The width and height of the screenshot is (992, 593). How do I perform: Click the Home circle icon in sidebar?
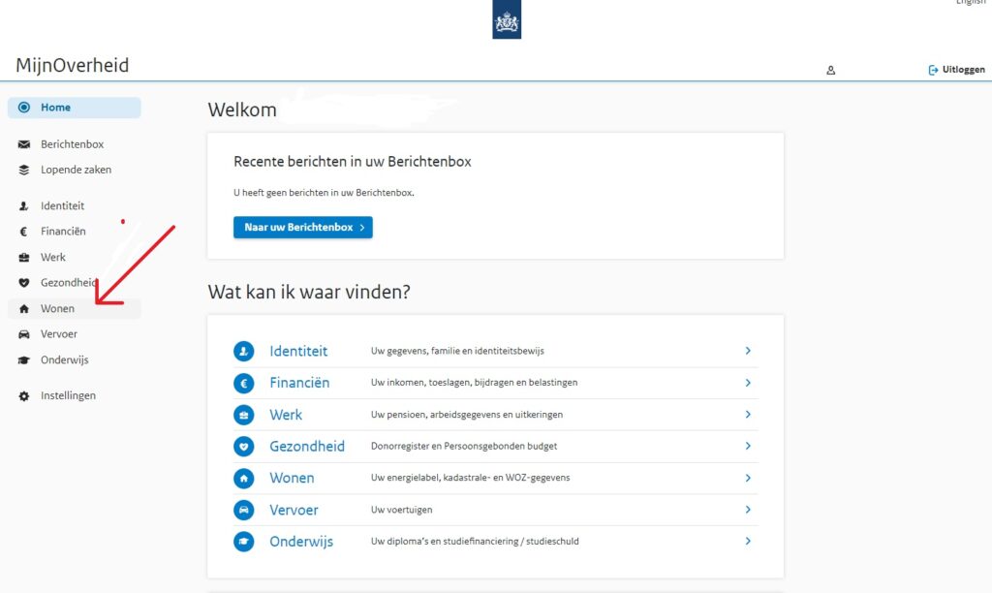click(x=24, y=108)
